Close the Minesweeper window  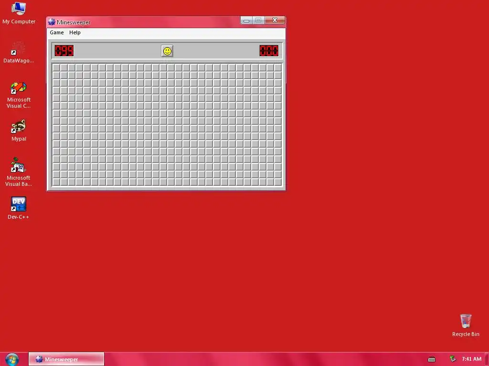point(275,20)
